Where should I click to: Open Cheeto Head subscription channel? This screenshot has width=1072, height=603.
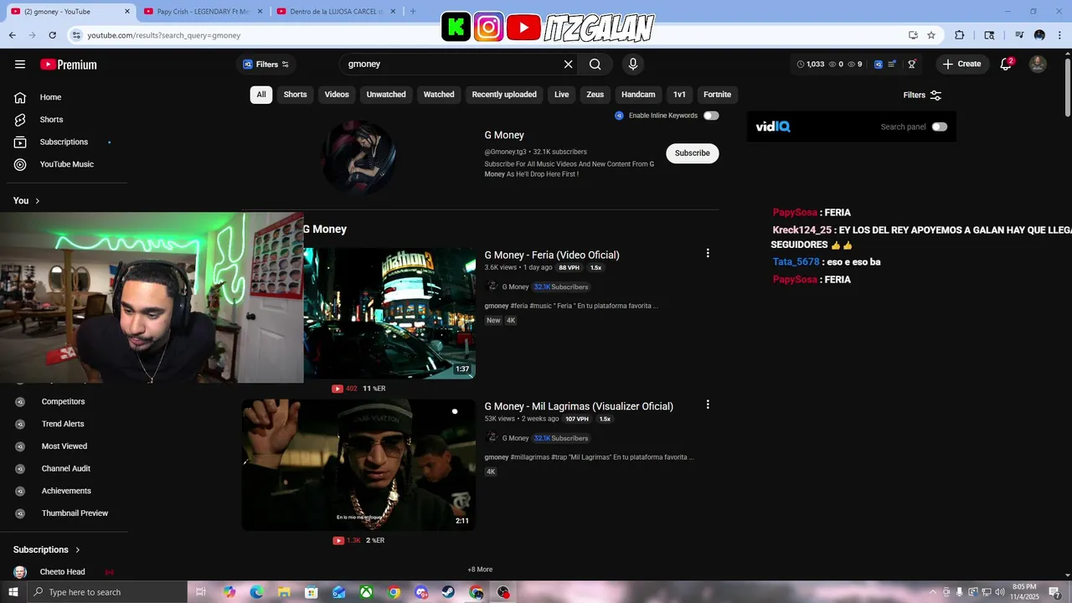coord(64,572)
